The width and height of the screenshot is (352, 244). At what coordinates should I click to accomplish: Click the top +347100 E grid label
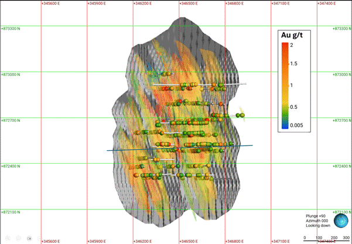coord(281,4)
